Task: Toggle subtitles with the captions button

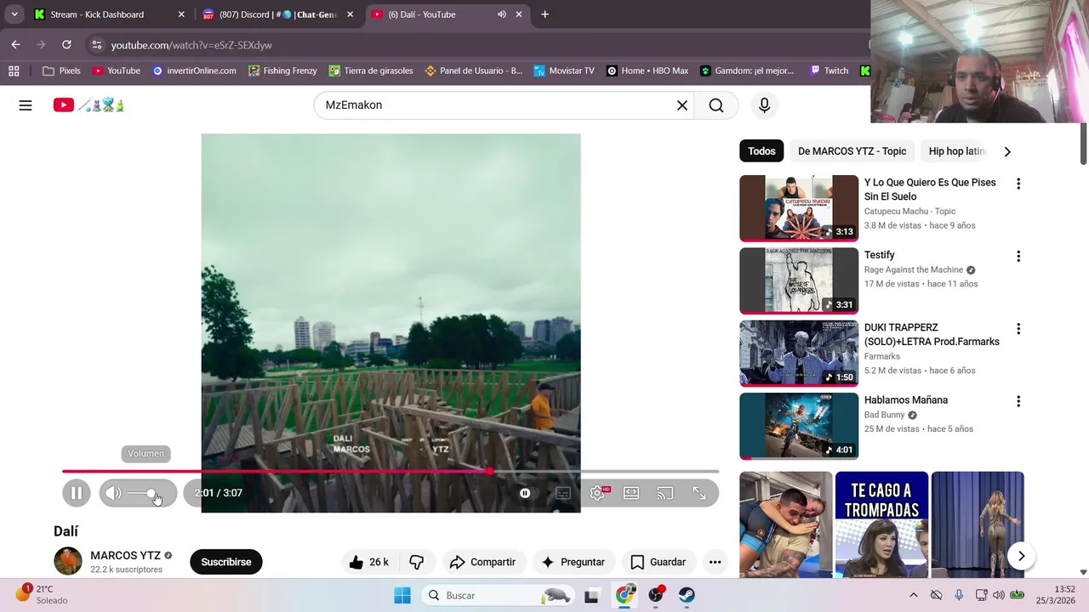Action: (563, 493)
